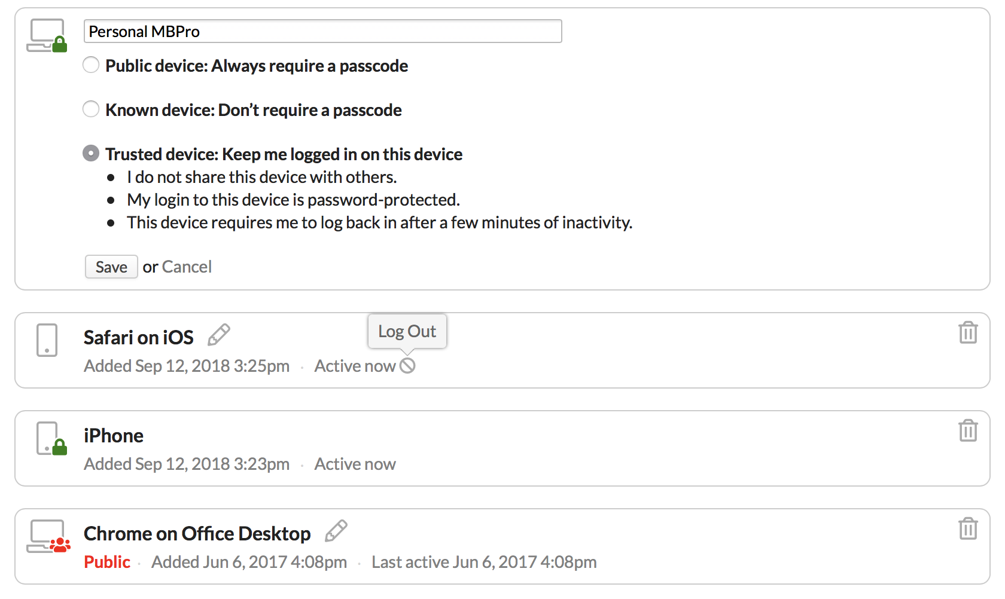Delete the Safari on iOS device
The height and width of the screenshot is (599, 1005).
tap(968, 332)
